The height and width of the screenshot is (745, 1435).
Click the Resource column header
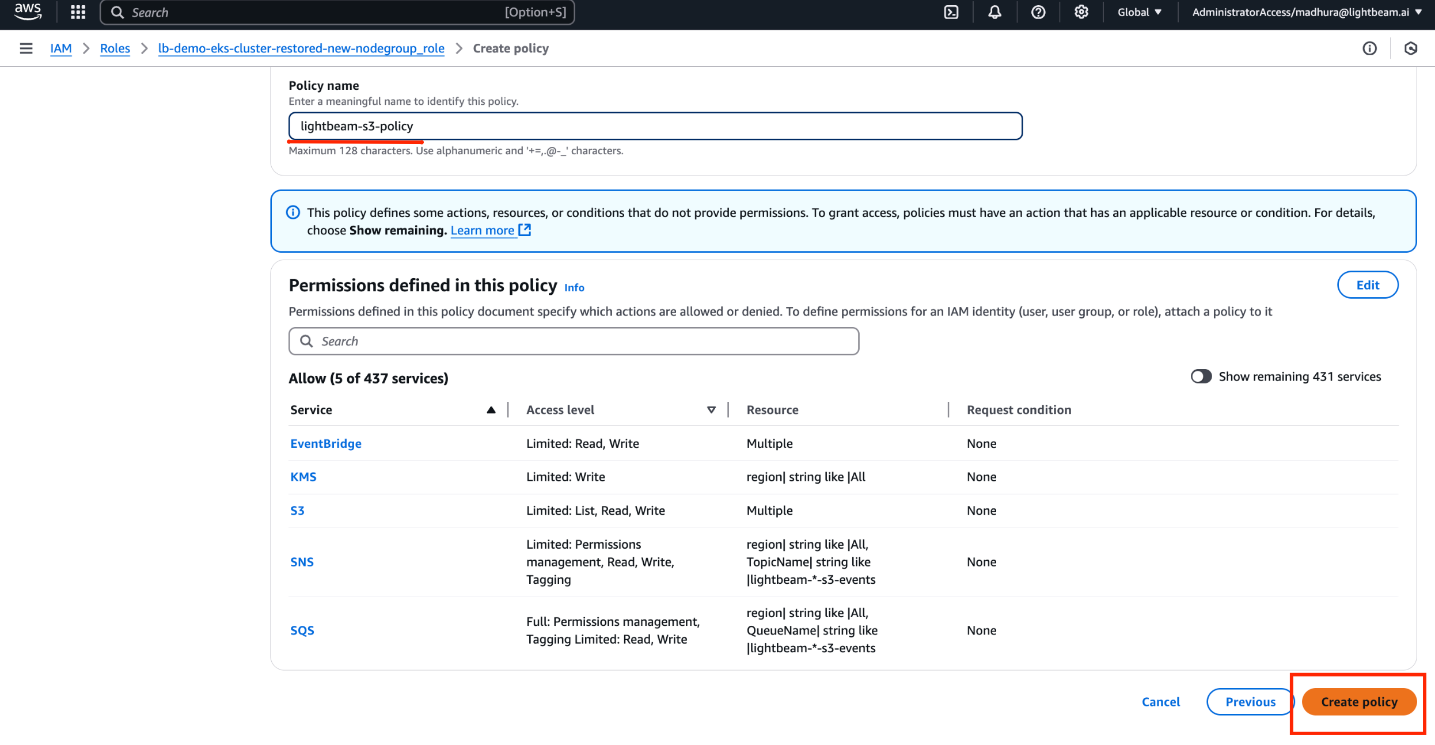click(x=772, y=410)
